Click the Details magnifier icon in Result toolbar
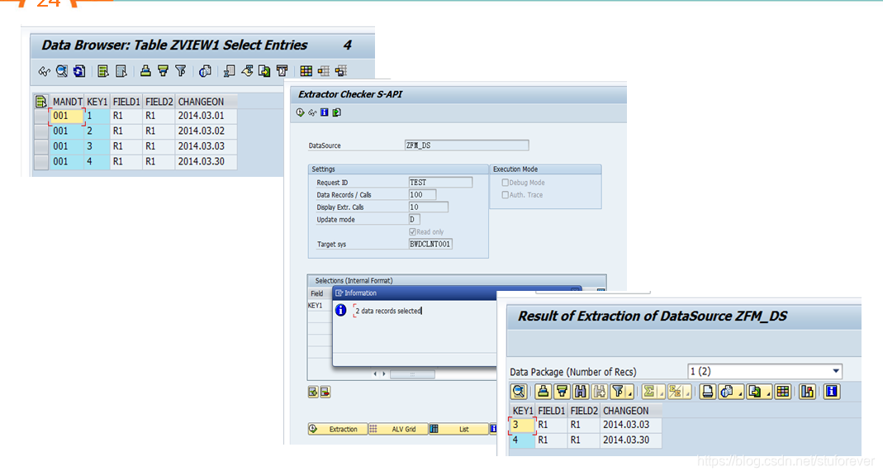This screenshot has height=476, width=883. (519, 392)
